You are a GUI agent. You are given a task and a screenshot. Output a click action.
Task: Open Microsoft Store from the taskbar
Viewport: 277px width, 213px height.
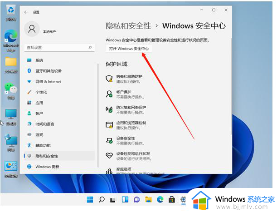click(172, 199)
